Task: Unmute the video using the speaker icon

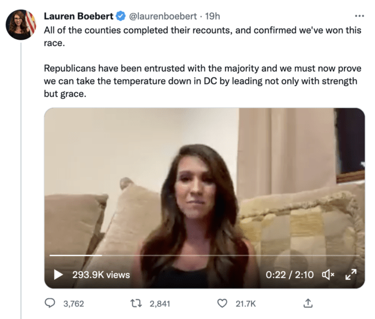Action: 328,275
